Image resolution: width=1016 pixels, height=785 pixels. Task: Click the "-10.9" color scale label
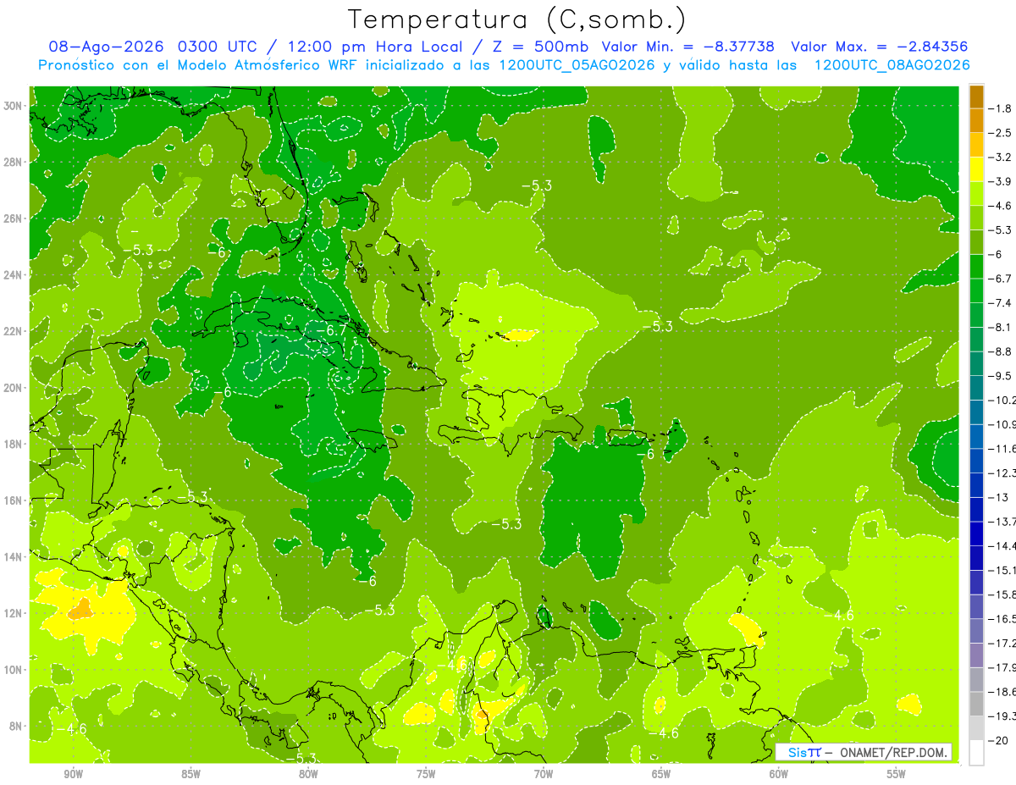coord(1002,424)
